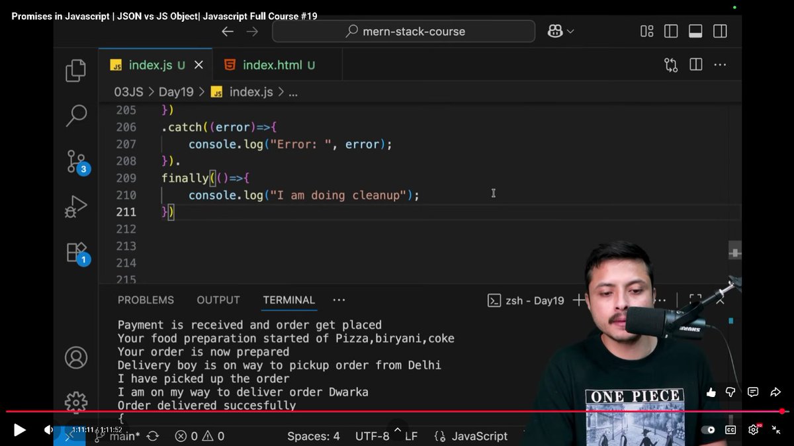The height and width of the screenshot is (446, 794).
Task: Expand the Copilot dropdown chevron
Action: (570, 31)
